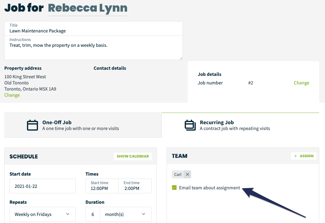This screenshot has height=223, width=325.
Task: Select the Recurring Job tab
Action: click(240, 125)
